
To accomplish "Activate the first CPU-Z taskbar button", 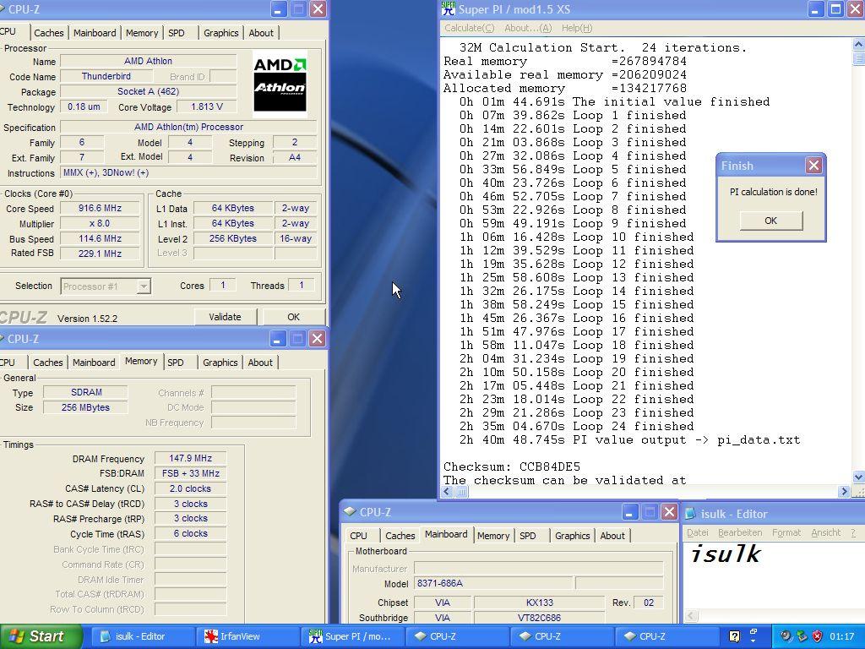I will tap(458, 636).
